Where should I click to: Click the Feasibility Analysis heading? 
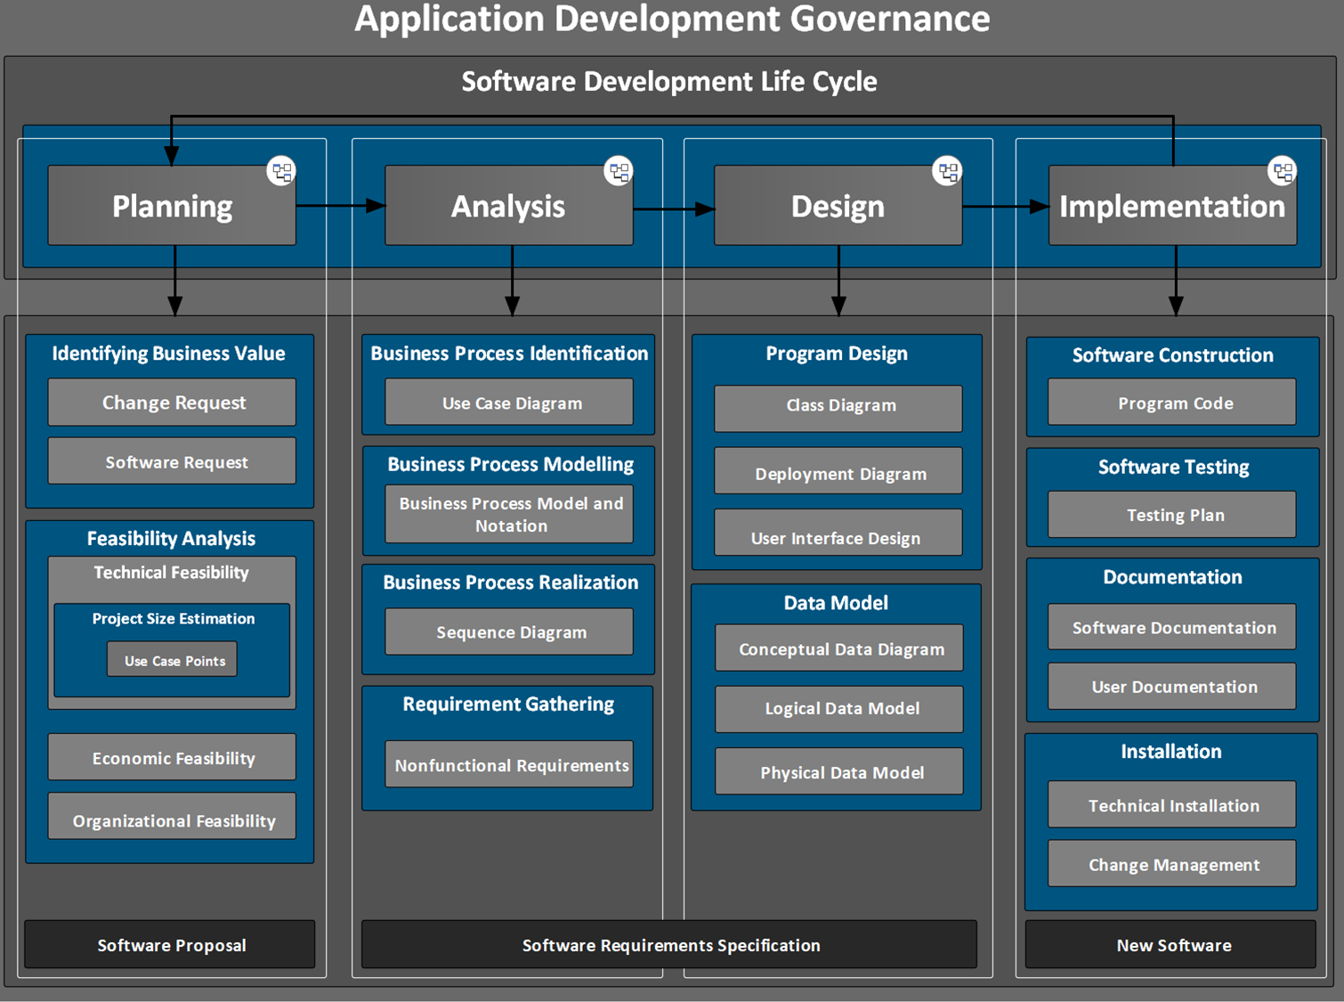click(x=171, y=539)
